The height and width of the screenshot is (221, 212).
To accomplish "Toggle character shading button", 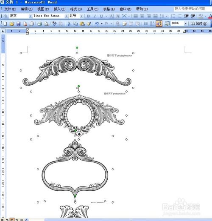I will point(117,16).
